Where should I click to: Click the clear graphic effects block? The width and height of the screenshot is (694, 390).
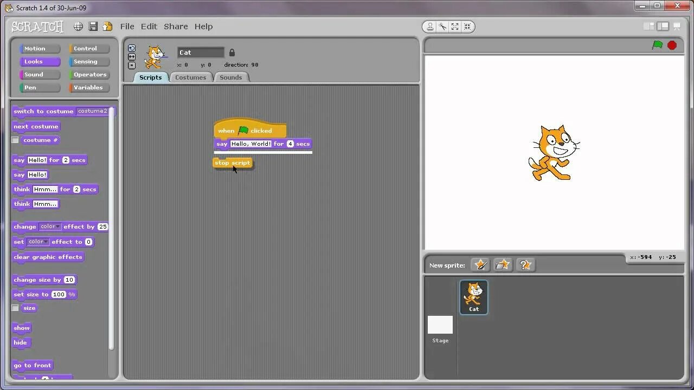[x=48, y=257]
